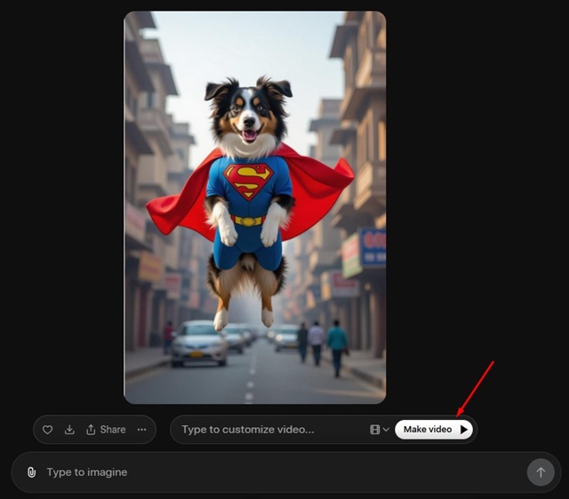Viewport: 569px width, 499px height.
Task: Open the three-dot more options menu
Action: click(141, 430)
